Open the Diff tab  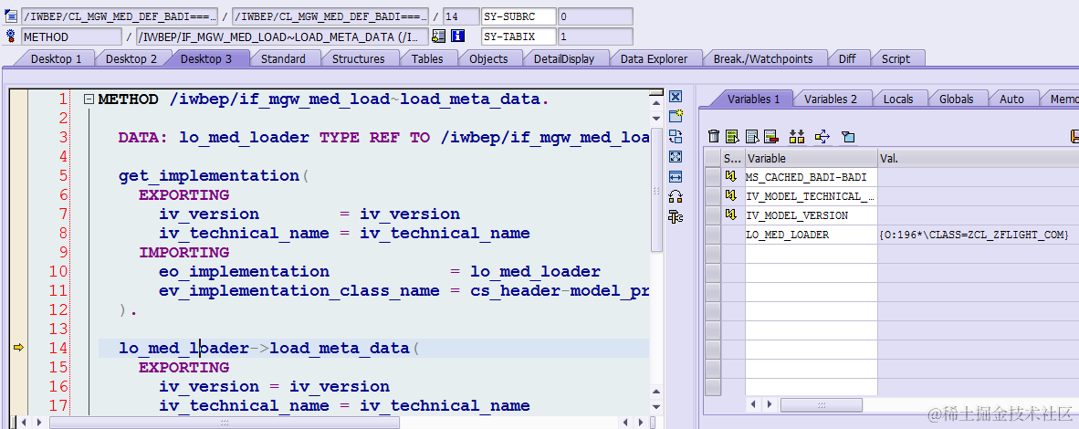pyautogui.click(x=847, y=59)
